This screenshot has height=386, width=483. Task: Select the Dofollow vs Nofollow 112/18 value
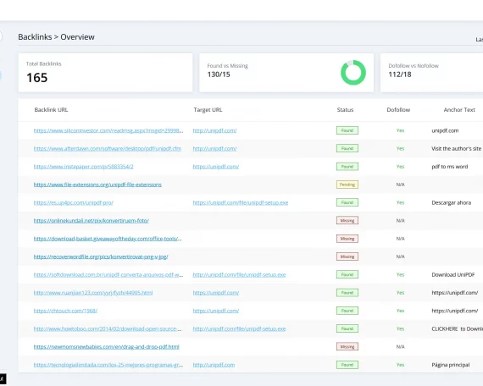point(400,74)
